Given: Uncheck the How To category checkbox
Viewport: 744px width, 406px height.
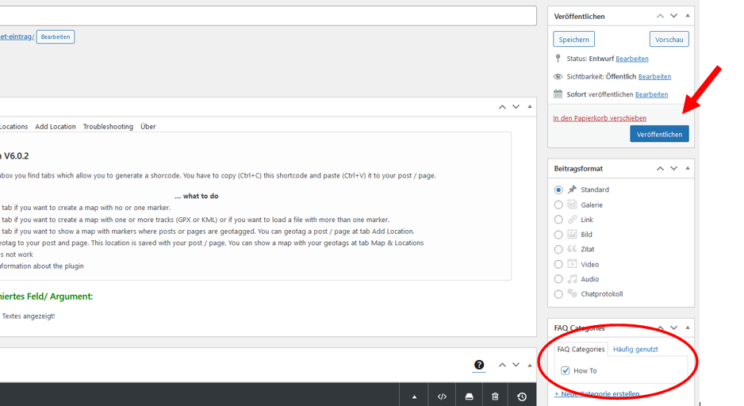Looking at the screenshot, I should 565,370.
